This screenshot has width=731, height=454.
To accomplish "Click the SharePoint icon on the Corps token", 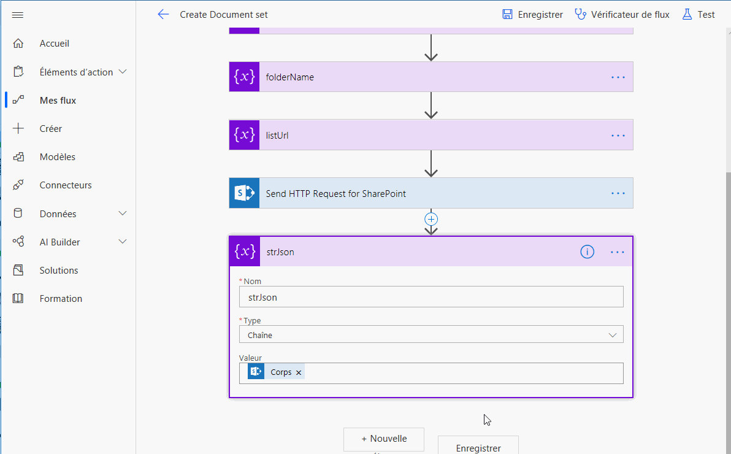I will 256,372.
